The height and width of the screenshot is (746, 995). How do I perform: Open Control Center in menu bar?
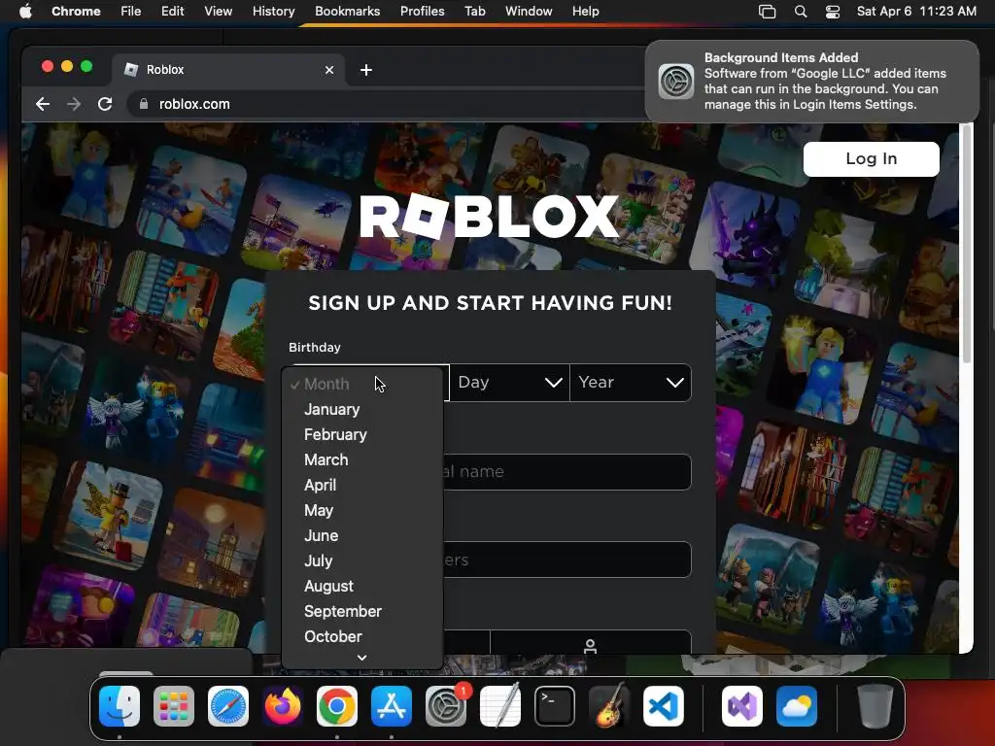833,12
